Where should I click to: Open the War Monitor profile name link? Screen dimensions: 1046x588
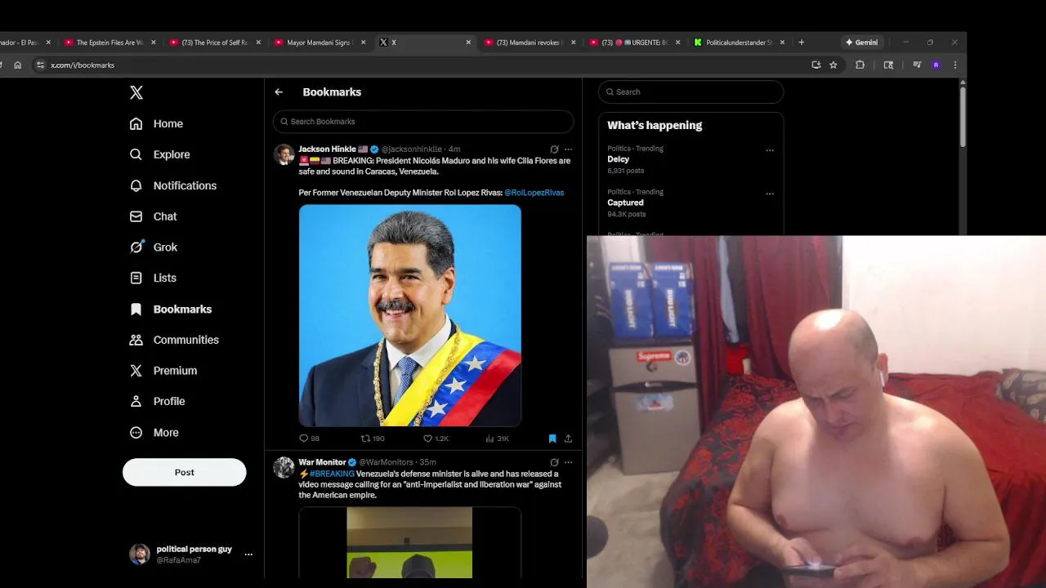coord(322,462)
